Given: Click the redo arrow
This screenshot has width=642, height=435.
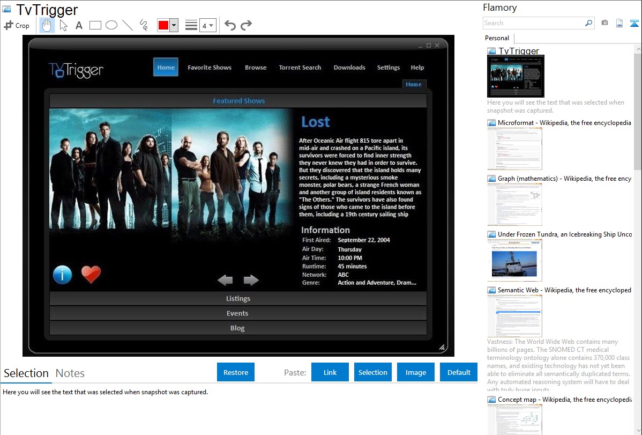Looking at the screenshot, I should click(246, 25).
